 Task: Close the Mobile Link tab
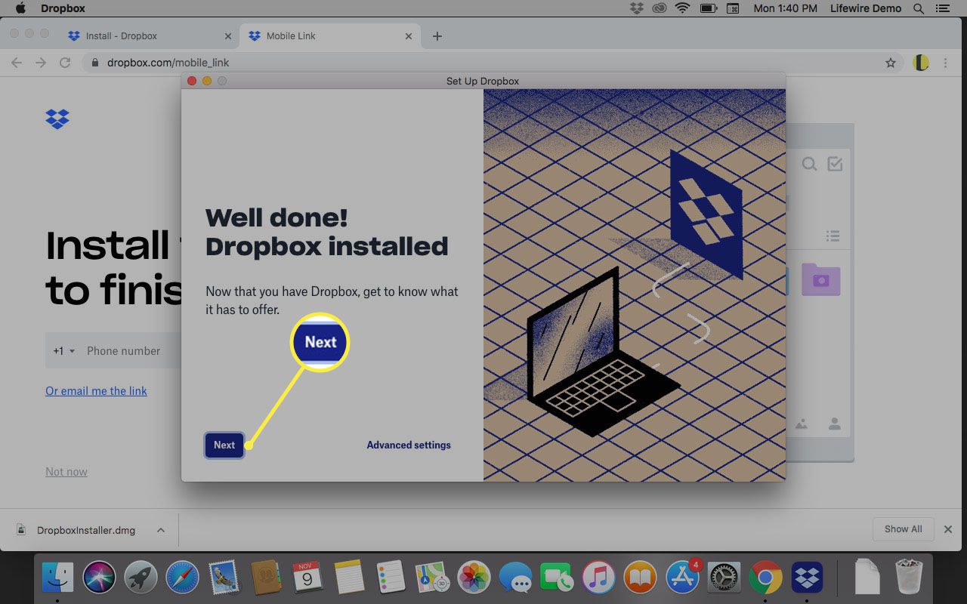click(x=409, y=35)
